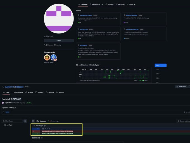Copy config.js file path icon
Screen dimensions: 190x143
(45, 126)
